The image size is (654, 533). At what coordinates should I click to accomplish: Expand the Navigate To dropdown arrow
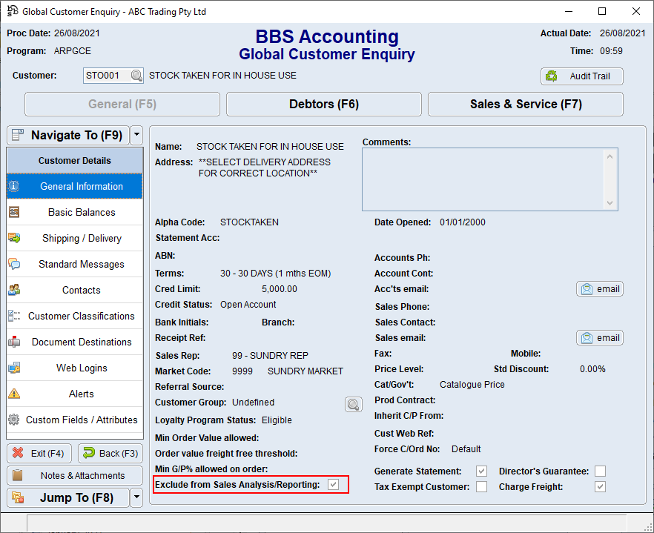click(x=136, y=135)
